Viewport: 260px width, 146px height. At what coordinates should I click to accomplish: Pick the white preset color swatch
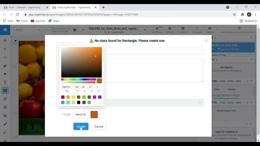95,103
